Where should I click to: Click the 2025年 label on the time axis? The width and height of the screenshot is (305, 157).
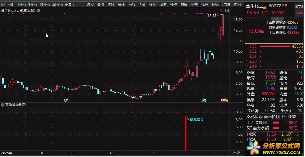[7, 153]
